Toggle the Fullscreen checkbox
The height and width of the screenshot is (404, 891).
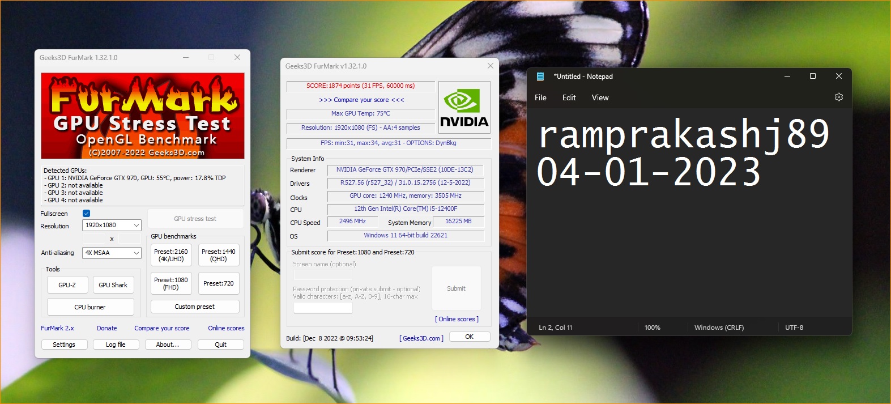[87, 214]
